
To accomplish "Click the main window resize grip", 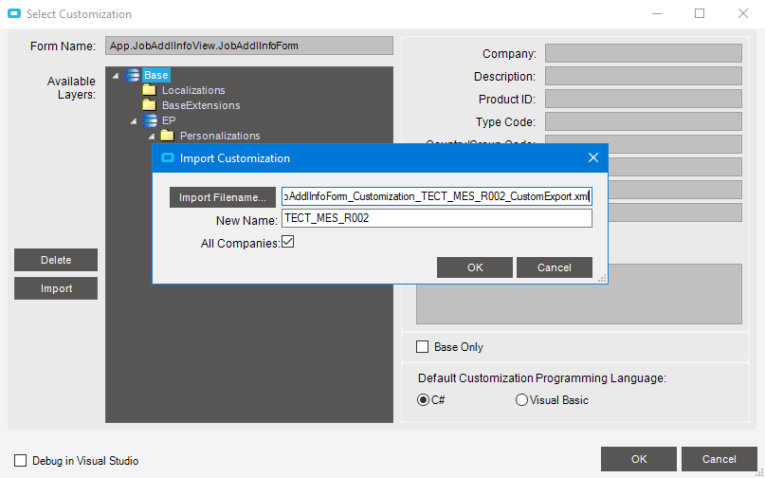I will (759, 473).
